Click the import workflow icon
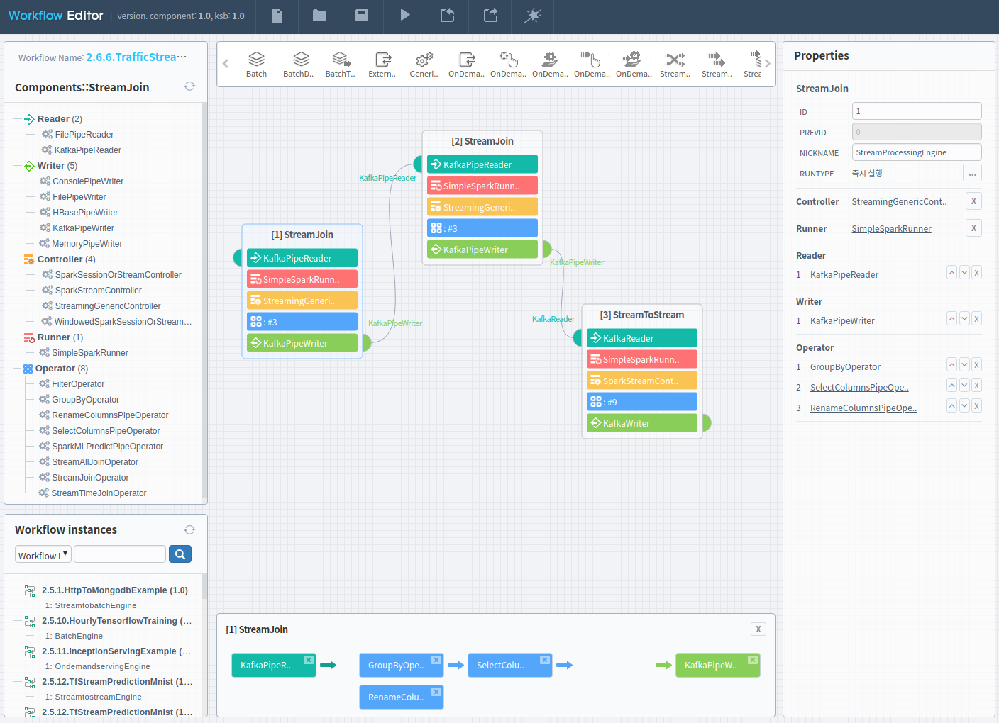Screen dimensions: 999x723 (x=447, y=16)
